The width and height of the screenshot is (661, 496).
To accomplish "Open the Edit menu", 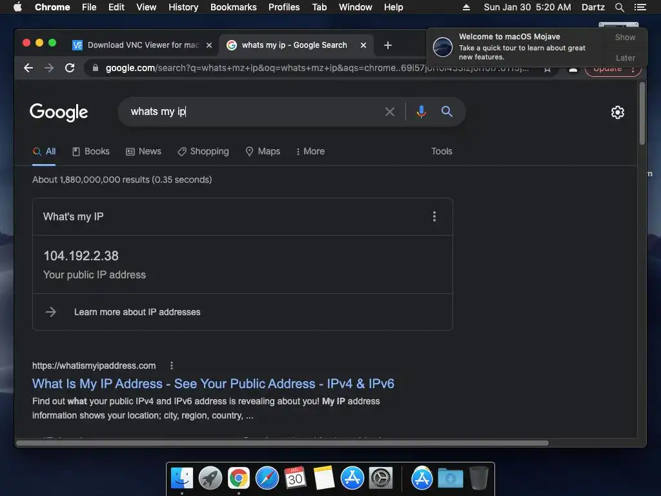I will pyautogui.click(x=116, y=7).
